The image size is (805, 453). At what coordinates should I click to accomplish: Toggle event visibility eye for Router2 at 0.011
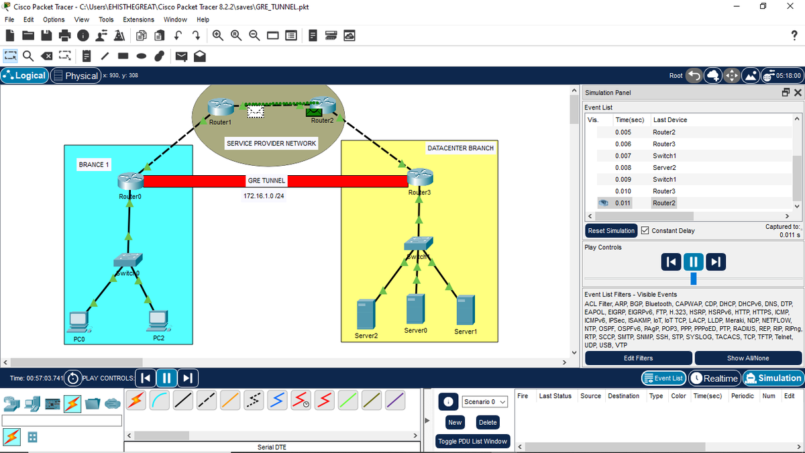coord(604,203)
